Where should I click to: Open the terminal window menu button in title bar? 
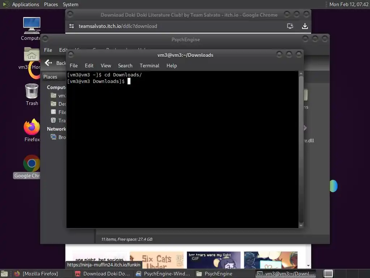coord(70,55)
